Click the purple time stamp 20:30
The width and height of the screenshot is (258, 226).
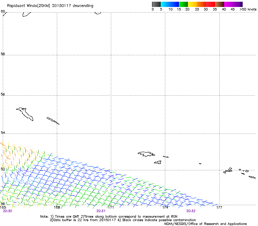pos(7,211)
